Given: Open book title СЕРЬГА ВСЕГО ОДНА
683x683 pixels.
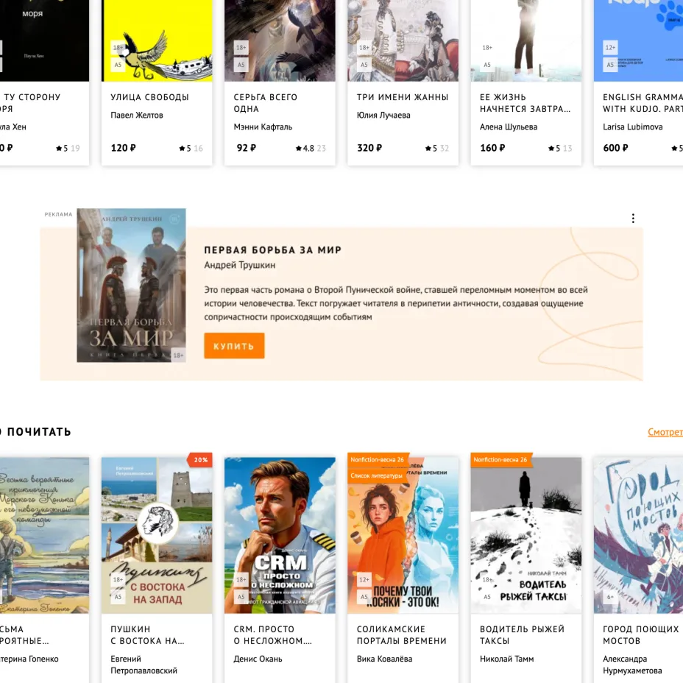Looking at the screenshot, I should click(265, 103).
